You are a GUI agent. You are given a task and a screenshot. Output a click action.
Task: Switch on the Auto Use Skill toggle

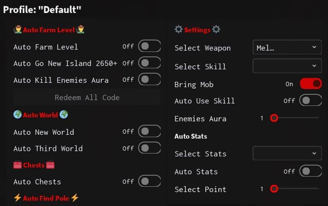pos(311,101)
